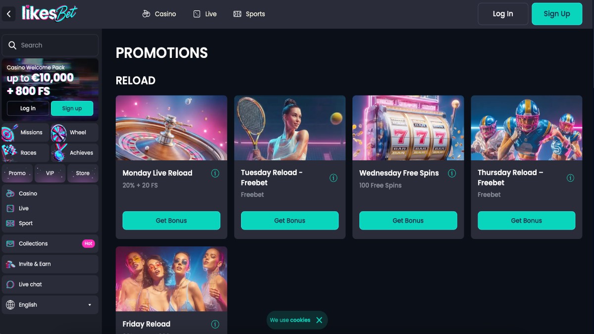Open the Achieves medal icon
The height and width of the screenshot is (334, 594).
tap(58, 153)
